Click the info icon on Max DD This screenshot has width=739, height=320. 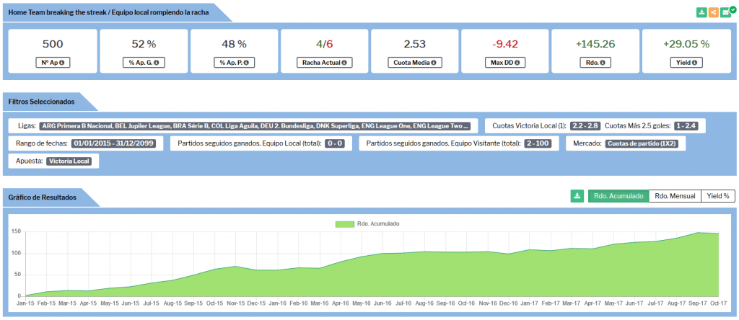click(517, 63)
